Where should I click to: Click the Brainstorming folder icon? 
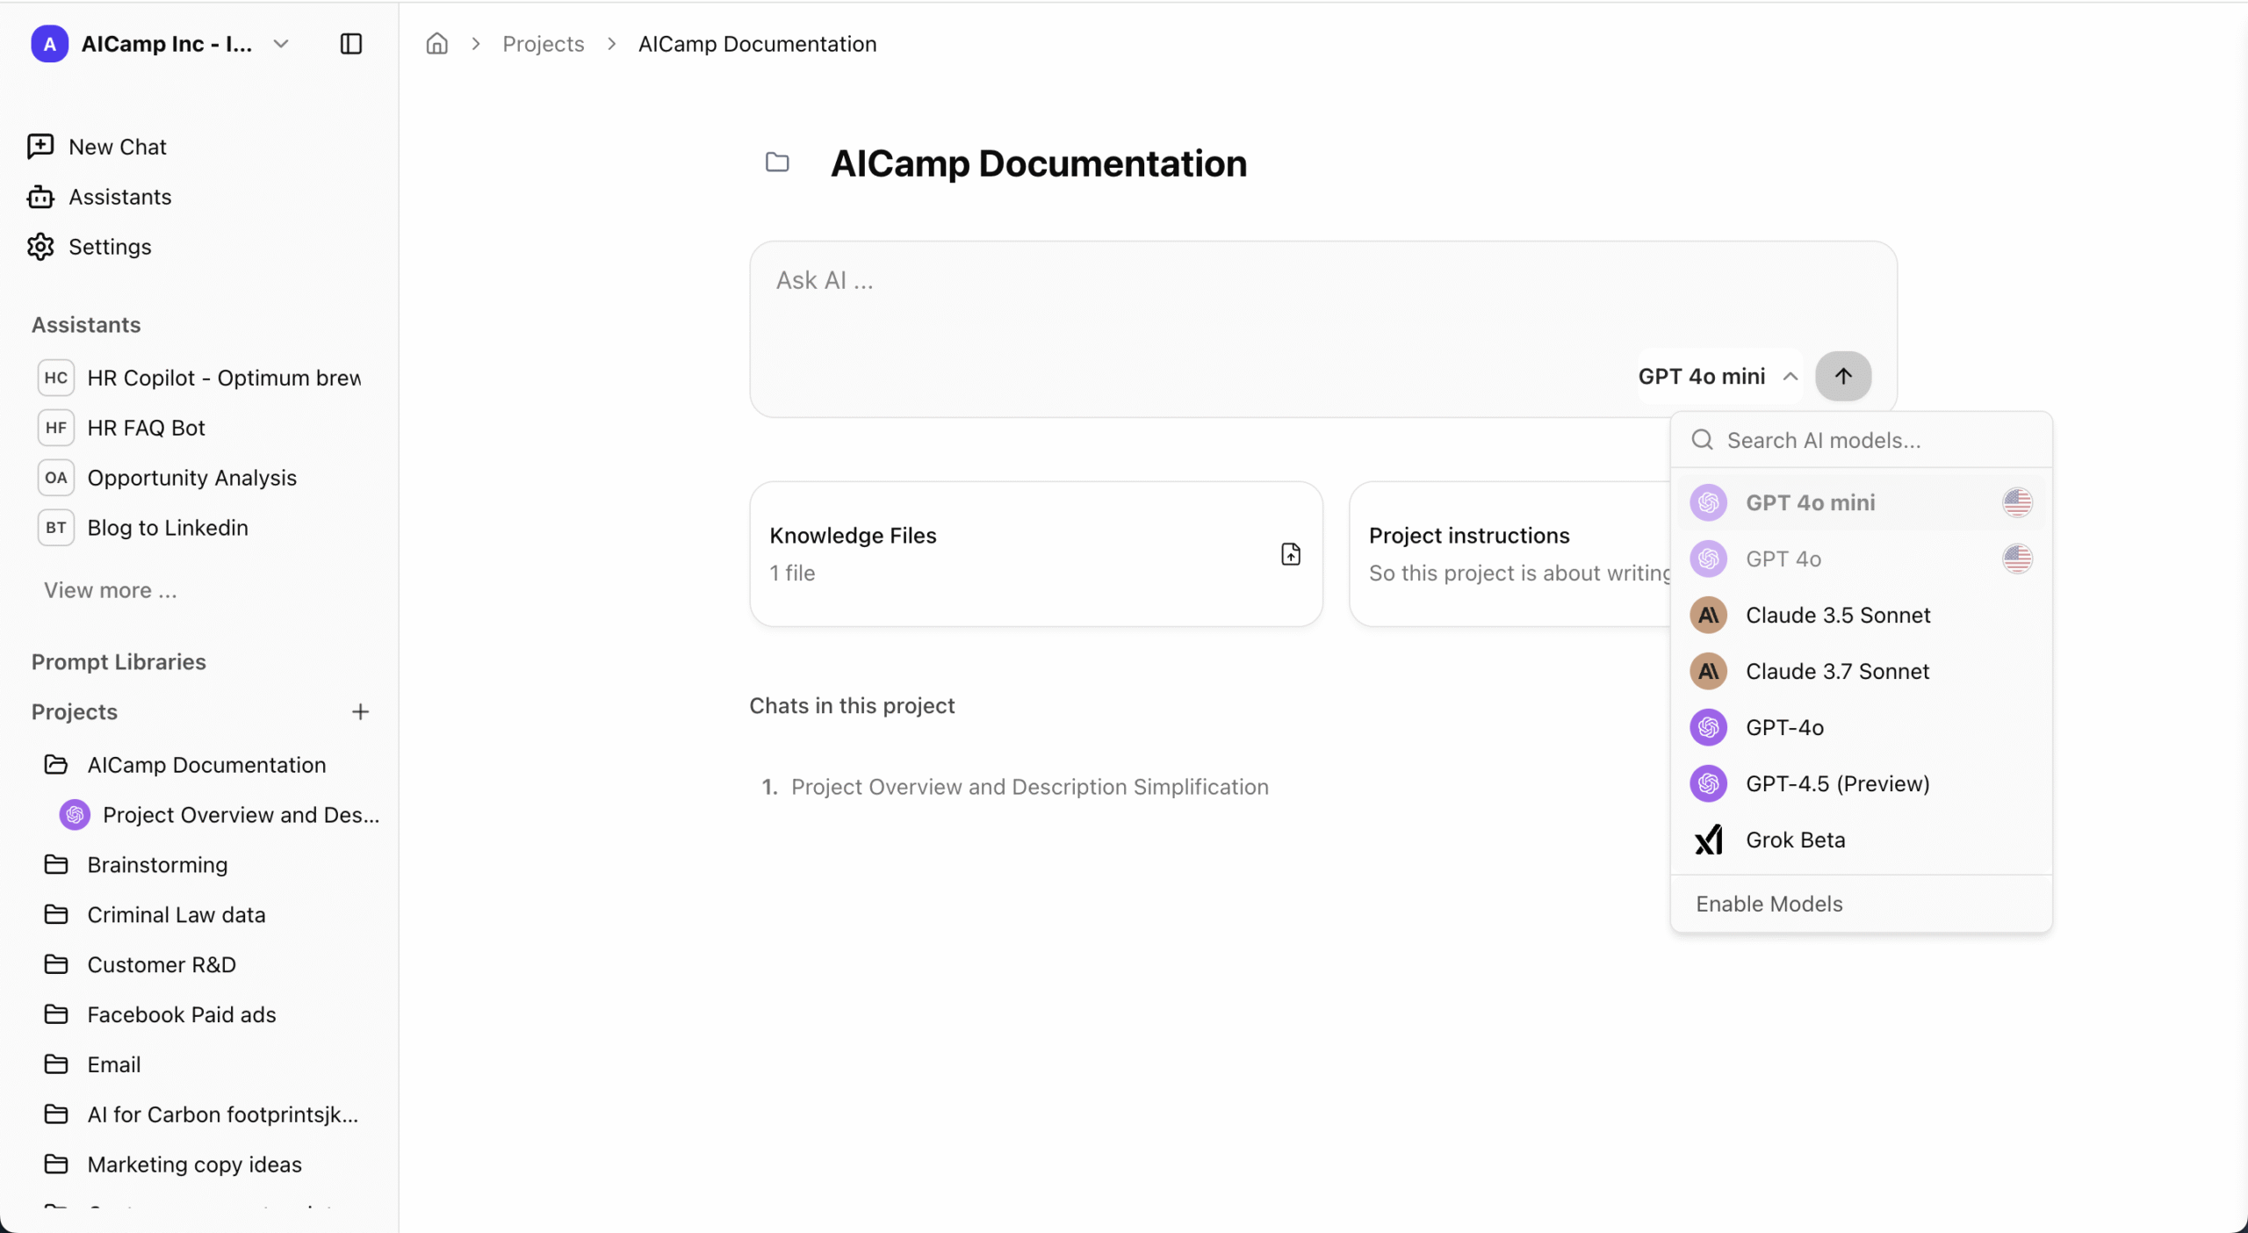coord(56,865)
